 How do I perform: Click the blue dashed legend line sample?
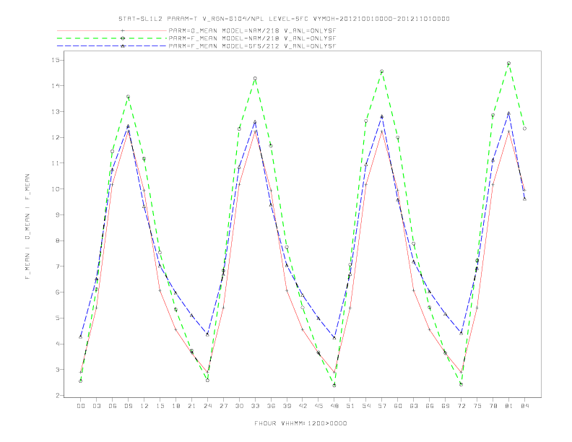click(112, 46)
